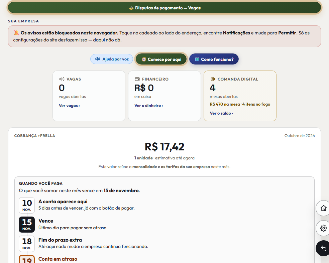Click the QUANDO VOCÊ PAGA section title
Image resolution: width=329 pixels, height=263 pixels.
tap(41, 183)
